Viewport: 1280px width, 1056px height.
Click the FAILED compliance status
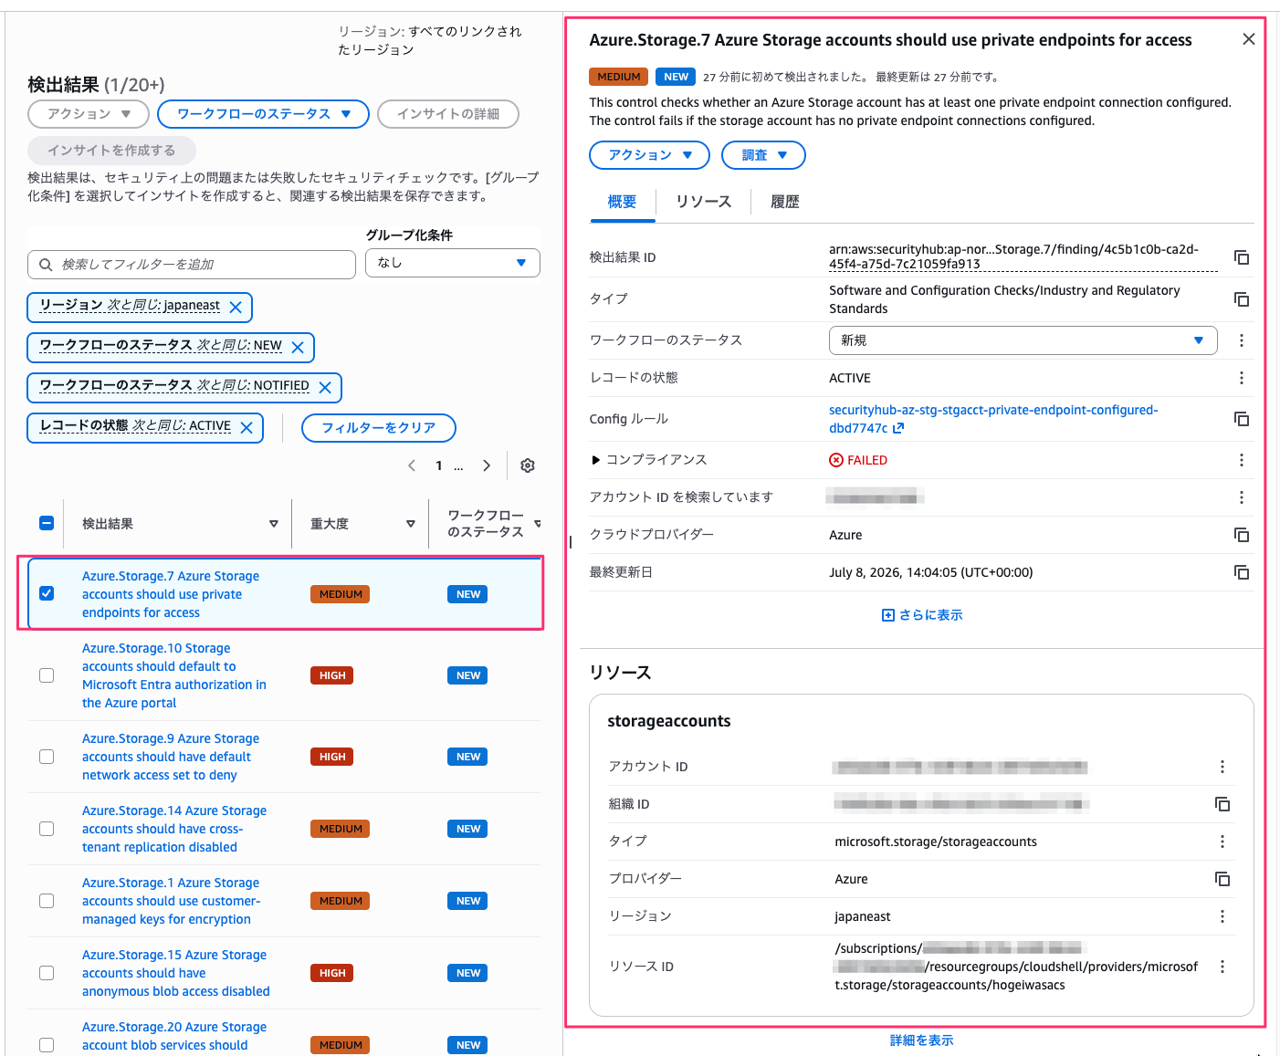coord(858,460)
